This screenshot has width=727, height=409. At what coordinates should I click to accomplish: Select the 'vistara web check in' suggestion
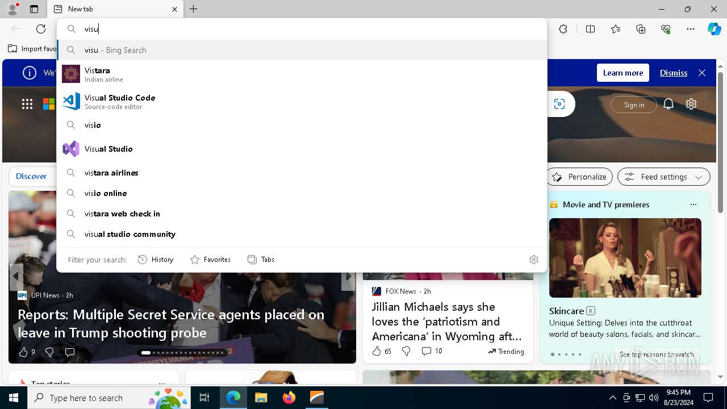302,214
